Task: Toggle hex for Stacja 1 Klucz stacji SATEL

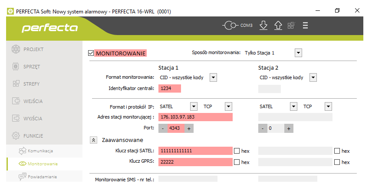Action: pos(237,151)
